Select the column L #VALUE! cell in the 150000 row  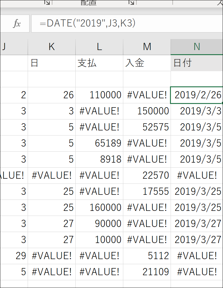pos(99,111)
